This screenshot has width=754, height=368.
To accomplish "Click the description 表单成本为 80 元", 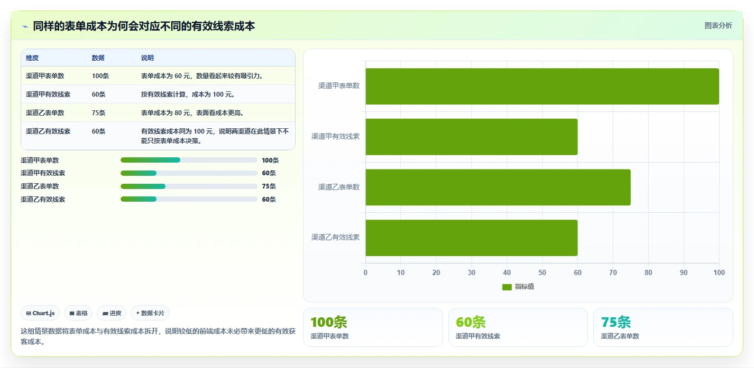I will (x=192, y=113).
